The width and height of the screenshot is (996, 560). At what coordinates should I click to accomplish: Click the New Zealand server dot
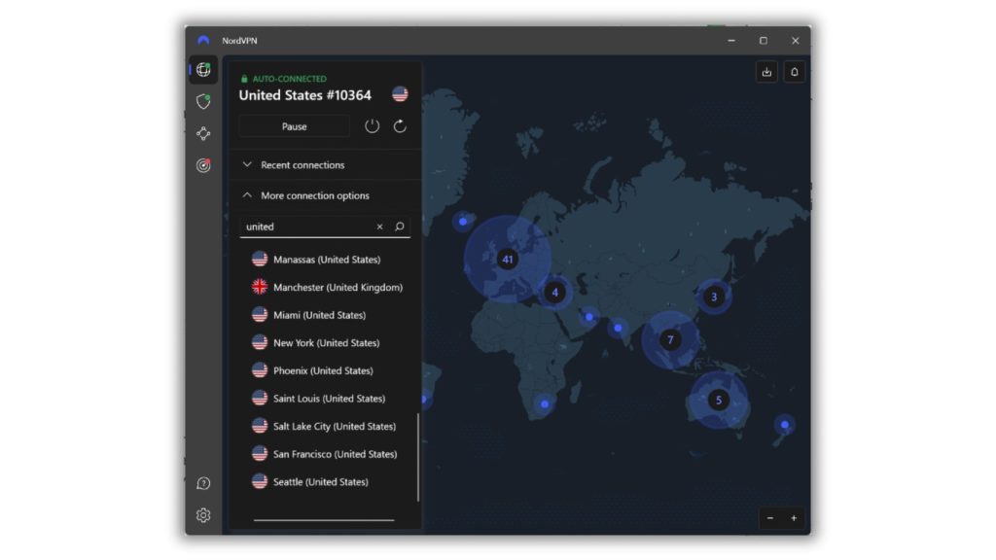(x=785, y=424)
